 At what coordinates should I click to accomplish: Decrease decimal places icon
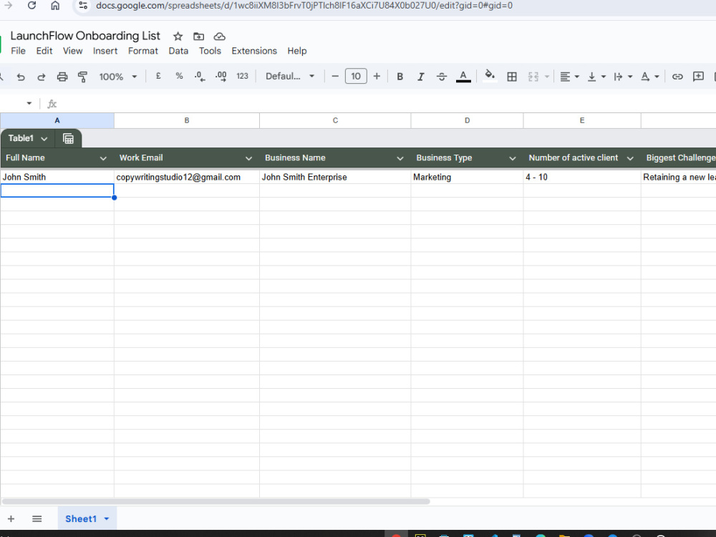[x=200, y=77]
